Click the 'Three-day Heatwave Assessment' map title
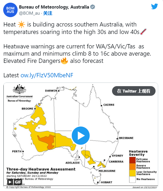The width and height of the screenshot is (163, 191). pos(41,169)
